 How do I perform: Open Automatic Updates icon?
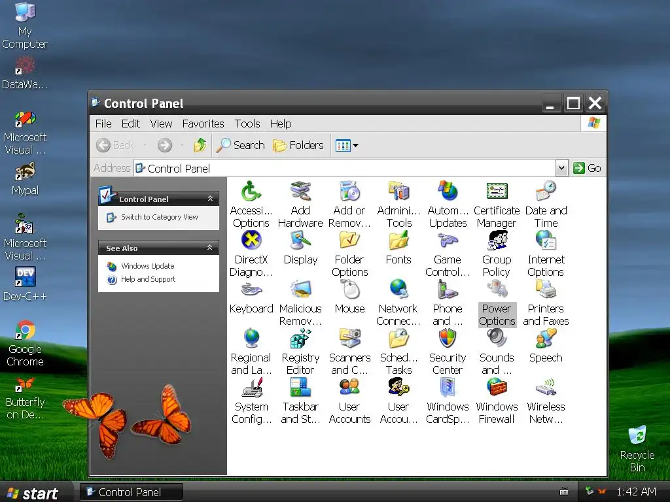(x=448, y=192)
